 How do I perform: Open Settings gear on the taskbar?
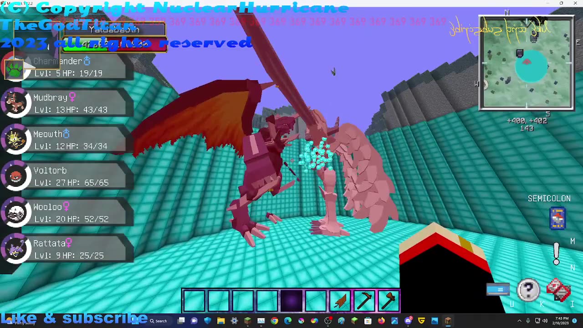click(x=234, y=321)
